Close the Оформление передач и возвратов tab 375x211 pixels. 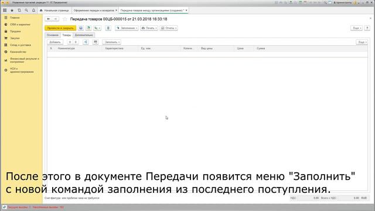click(116, 11)
